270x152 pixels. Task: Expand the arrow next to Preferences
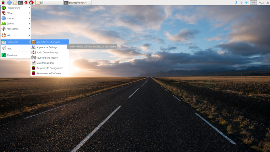click(x=29, y=42)
